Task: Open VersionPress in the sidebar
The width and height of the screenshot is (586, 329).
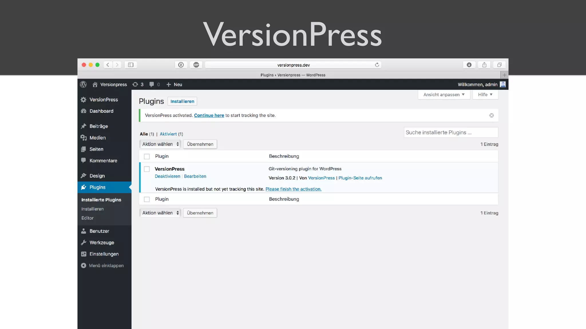Action: (x=104, y=100)
